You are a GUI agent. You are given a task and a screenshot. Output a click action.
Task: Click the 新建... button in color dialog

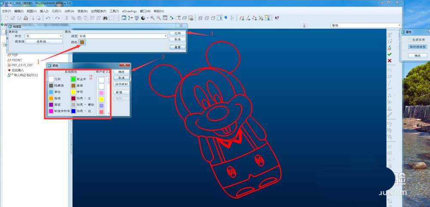[x=121, y=92]
